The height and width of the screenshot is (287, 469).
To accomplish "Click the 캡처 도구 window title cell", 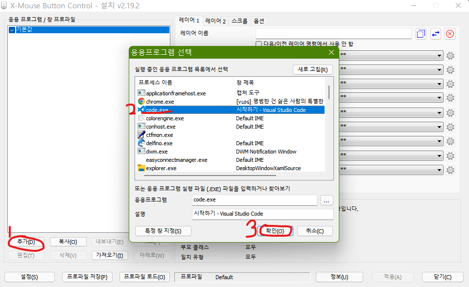I will (248, 93).
